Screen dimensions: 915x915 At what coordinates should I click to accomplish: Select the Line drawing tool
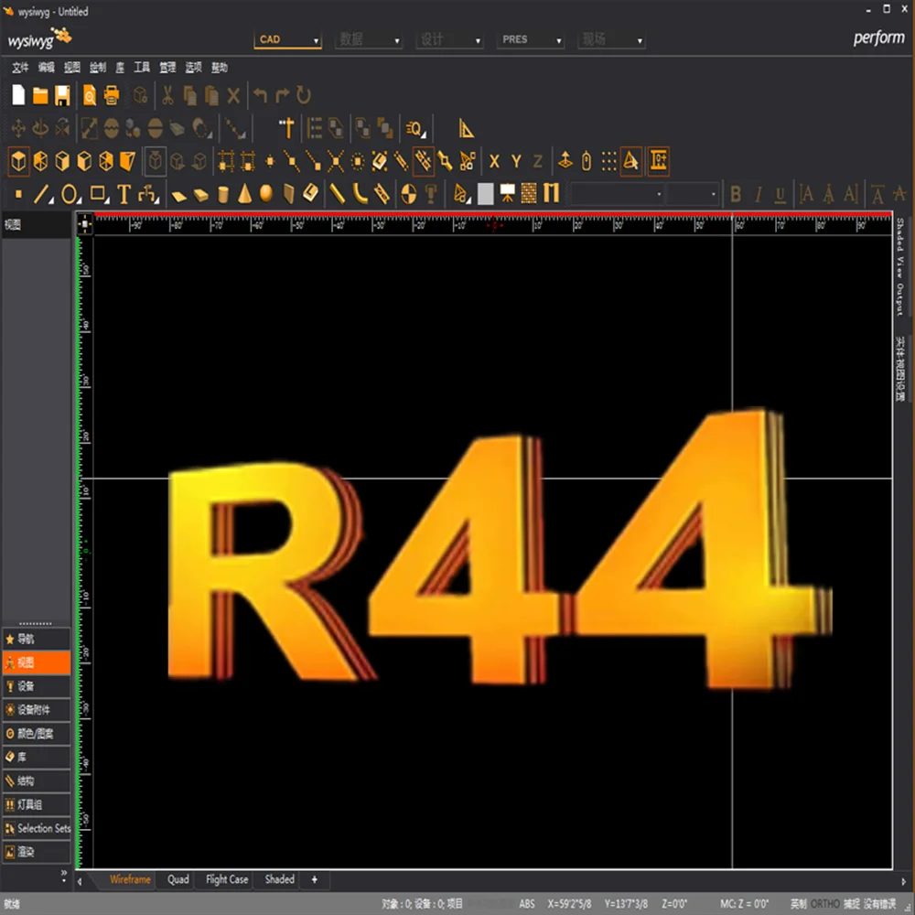(x=41, y=194)
